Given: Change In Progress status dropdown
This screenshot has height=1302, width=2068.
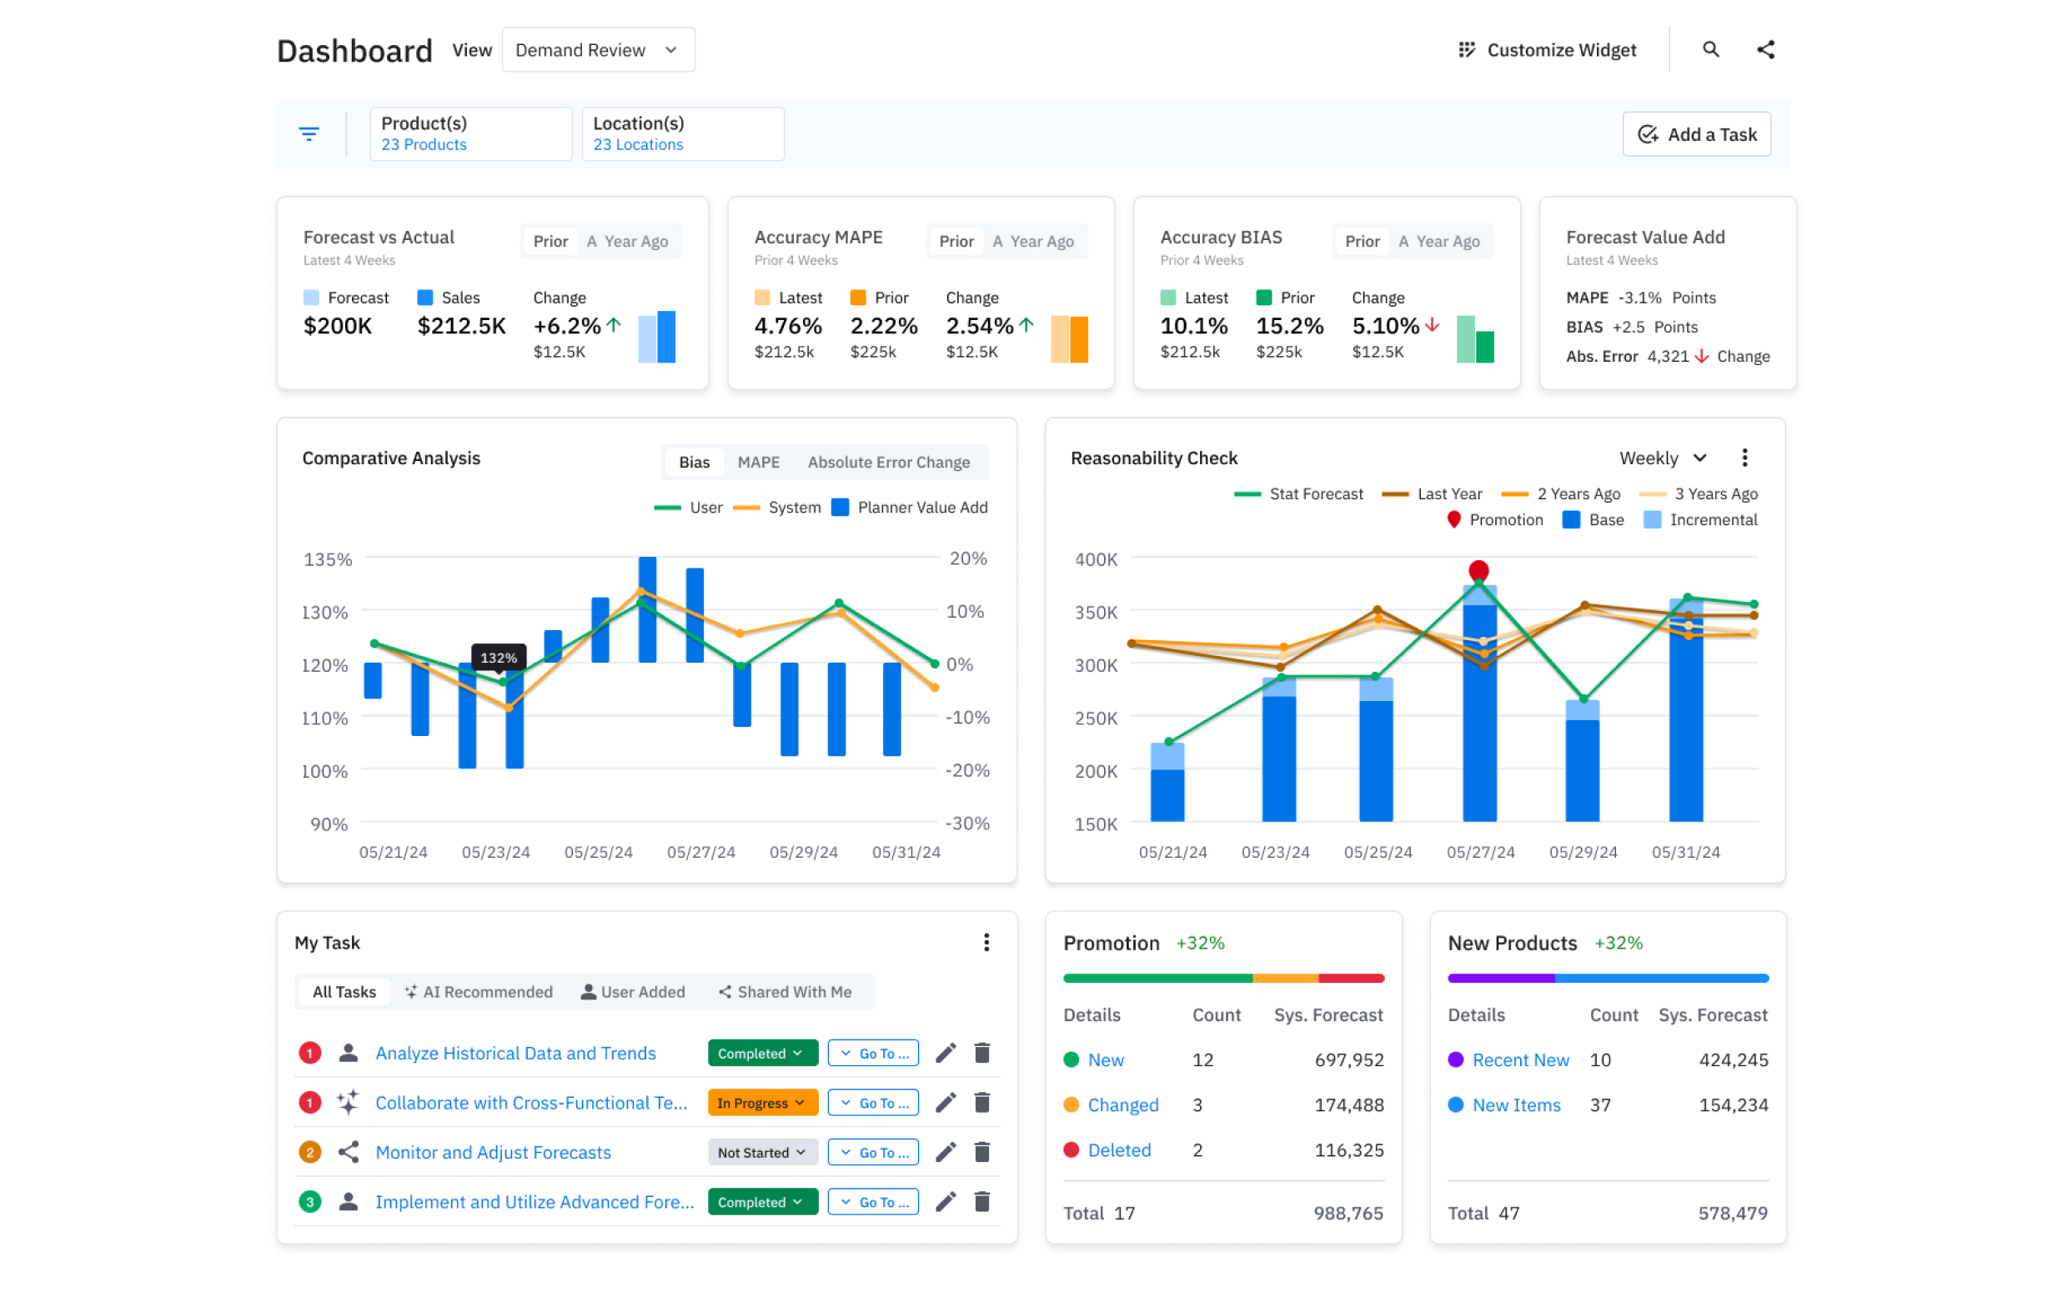Looking at the screenshot, I should pyautogui.click(x=762, y=1103).
